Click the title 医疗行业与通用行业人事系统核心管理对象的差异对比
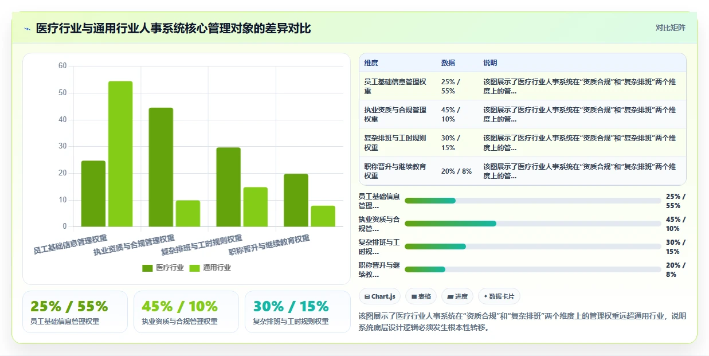709x356 pixels. coord(174,28)
